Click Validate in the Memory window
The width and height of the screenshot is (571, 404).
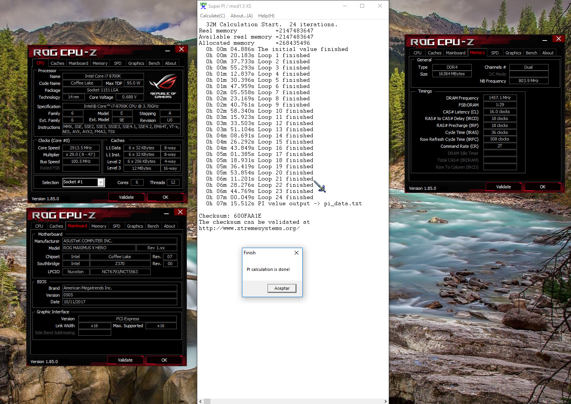coord(503,187)
